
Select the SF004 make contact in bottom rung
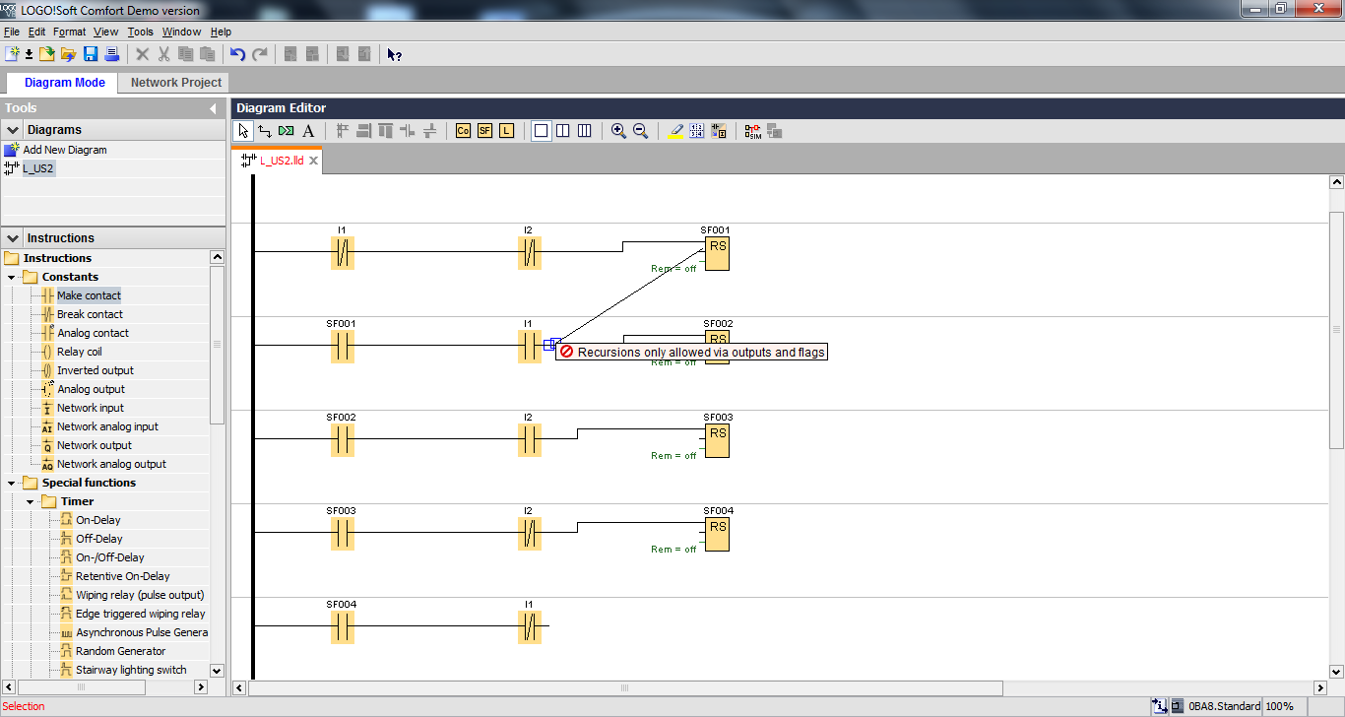pyautogui.click(x=342, y=626)
